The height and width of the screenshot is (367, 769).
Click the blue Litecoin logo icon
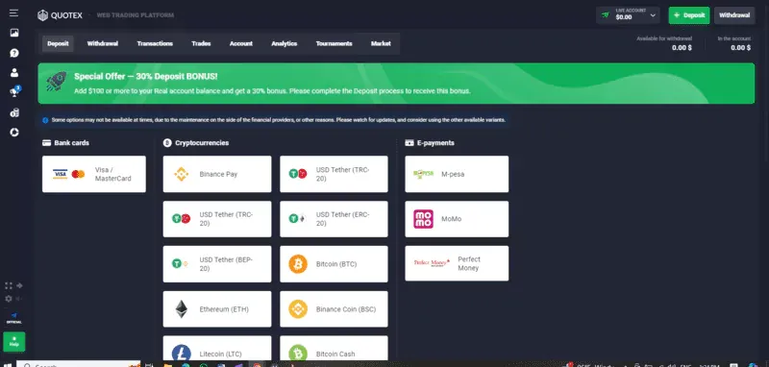182,353
